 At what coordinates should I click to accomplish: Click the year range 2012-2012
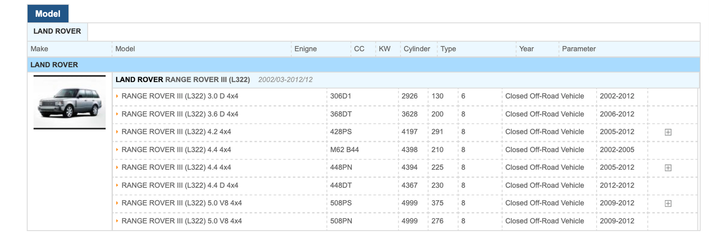pyautogui.click(x=617, y=185)
